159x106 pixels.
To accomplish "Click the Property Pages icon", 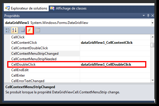I will tap(38, 30).
